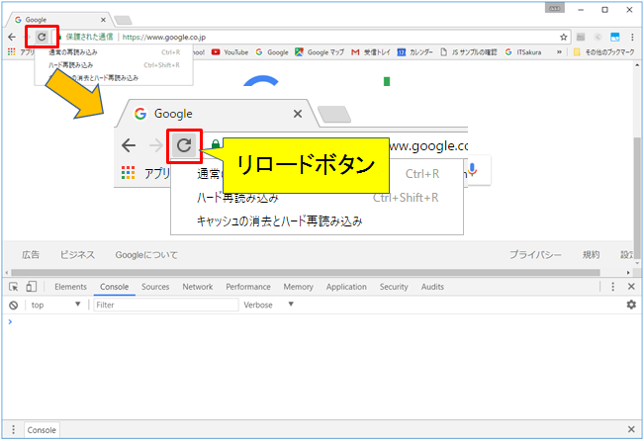Click the Google tab title

pyautogui.click(x=36, y=20)
